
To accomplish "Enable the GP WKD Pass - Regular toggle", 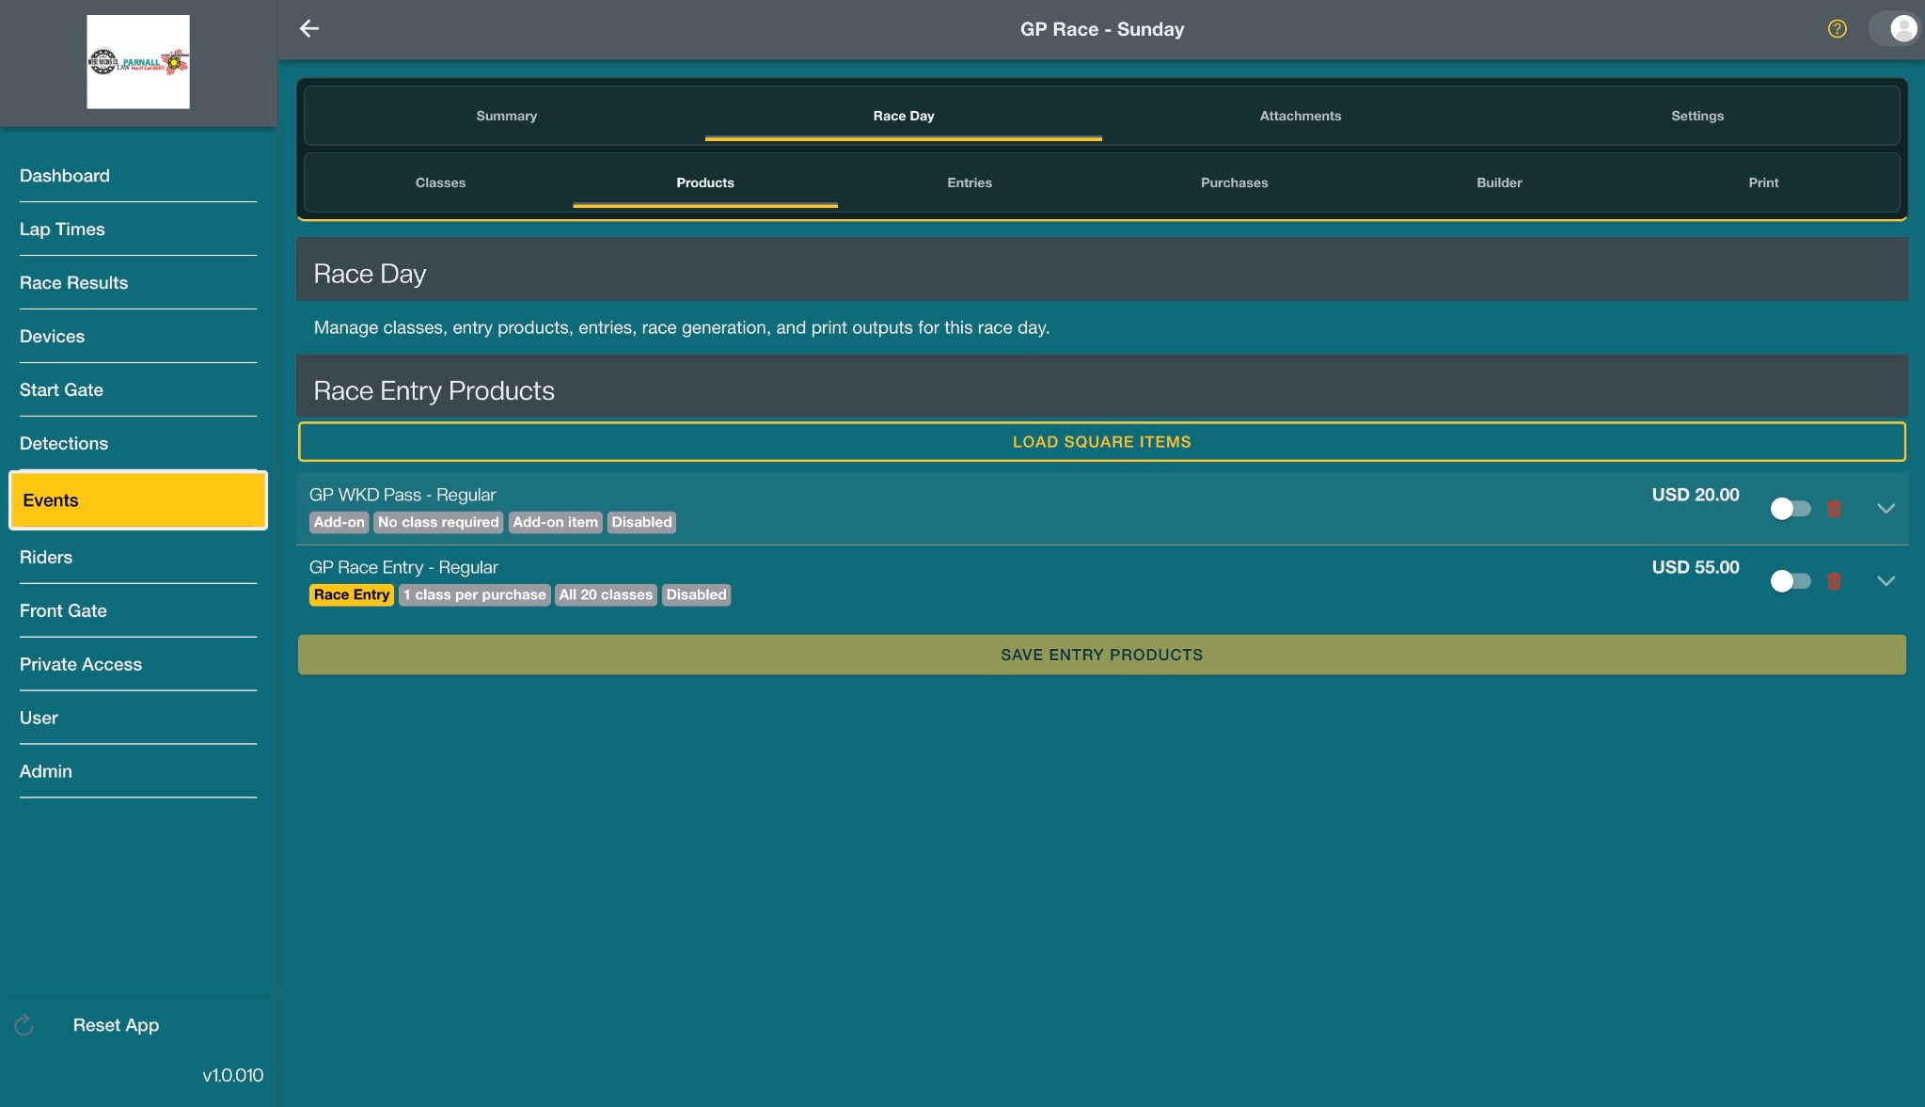I will (x=1791, y=509).
